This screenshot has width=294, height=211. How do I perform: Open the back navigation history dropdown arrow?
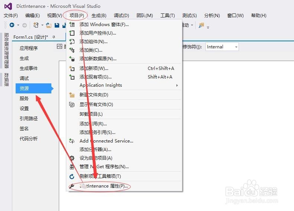click(x=18, y=25)
